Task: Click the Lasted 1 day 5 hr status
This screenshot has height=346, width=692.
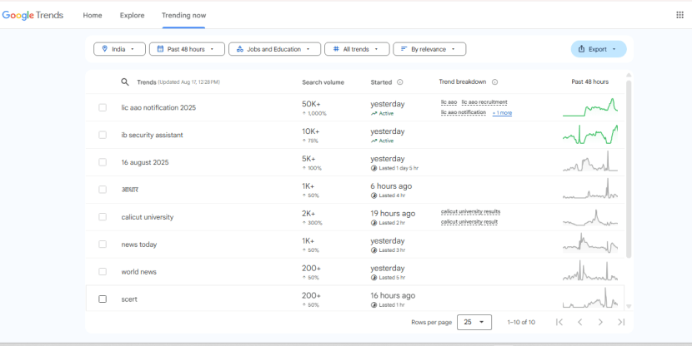Action: click(394, 168)
